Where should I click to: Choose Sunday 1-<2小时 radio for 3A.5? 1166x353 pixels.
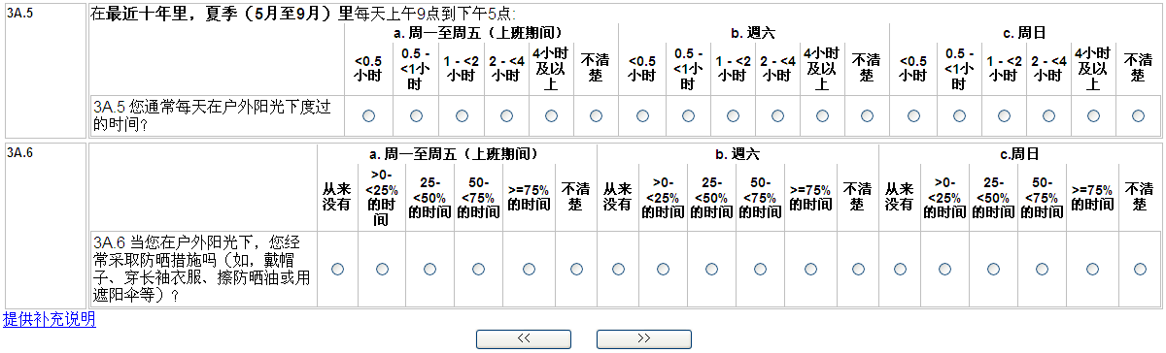point(1004,116)
